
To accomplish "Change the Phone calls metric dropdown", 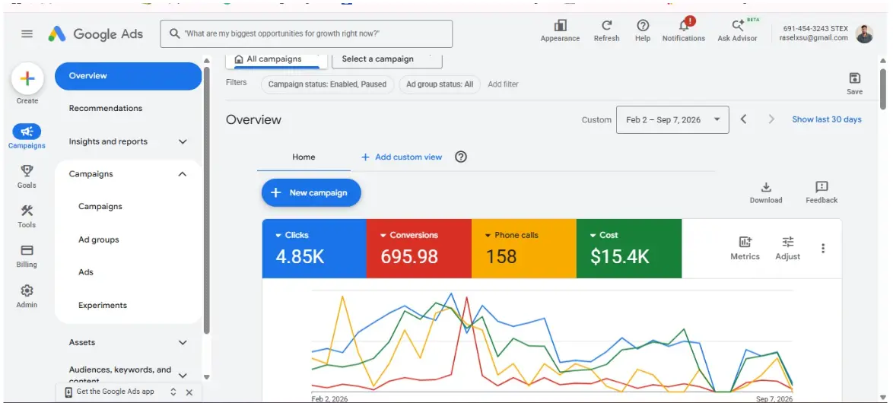I will tap(511, 235).
